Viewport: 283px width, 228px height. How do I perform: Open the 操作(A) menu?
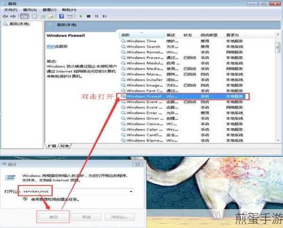pos(30,10)
